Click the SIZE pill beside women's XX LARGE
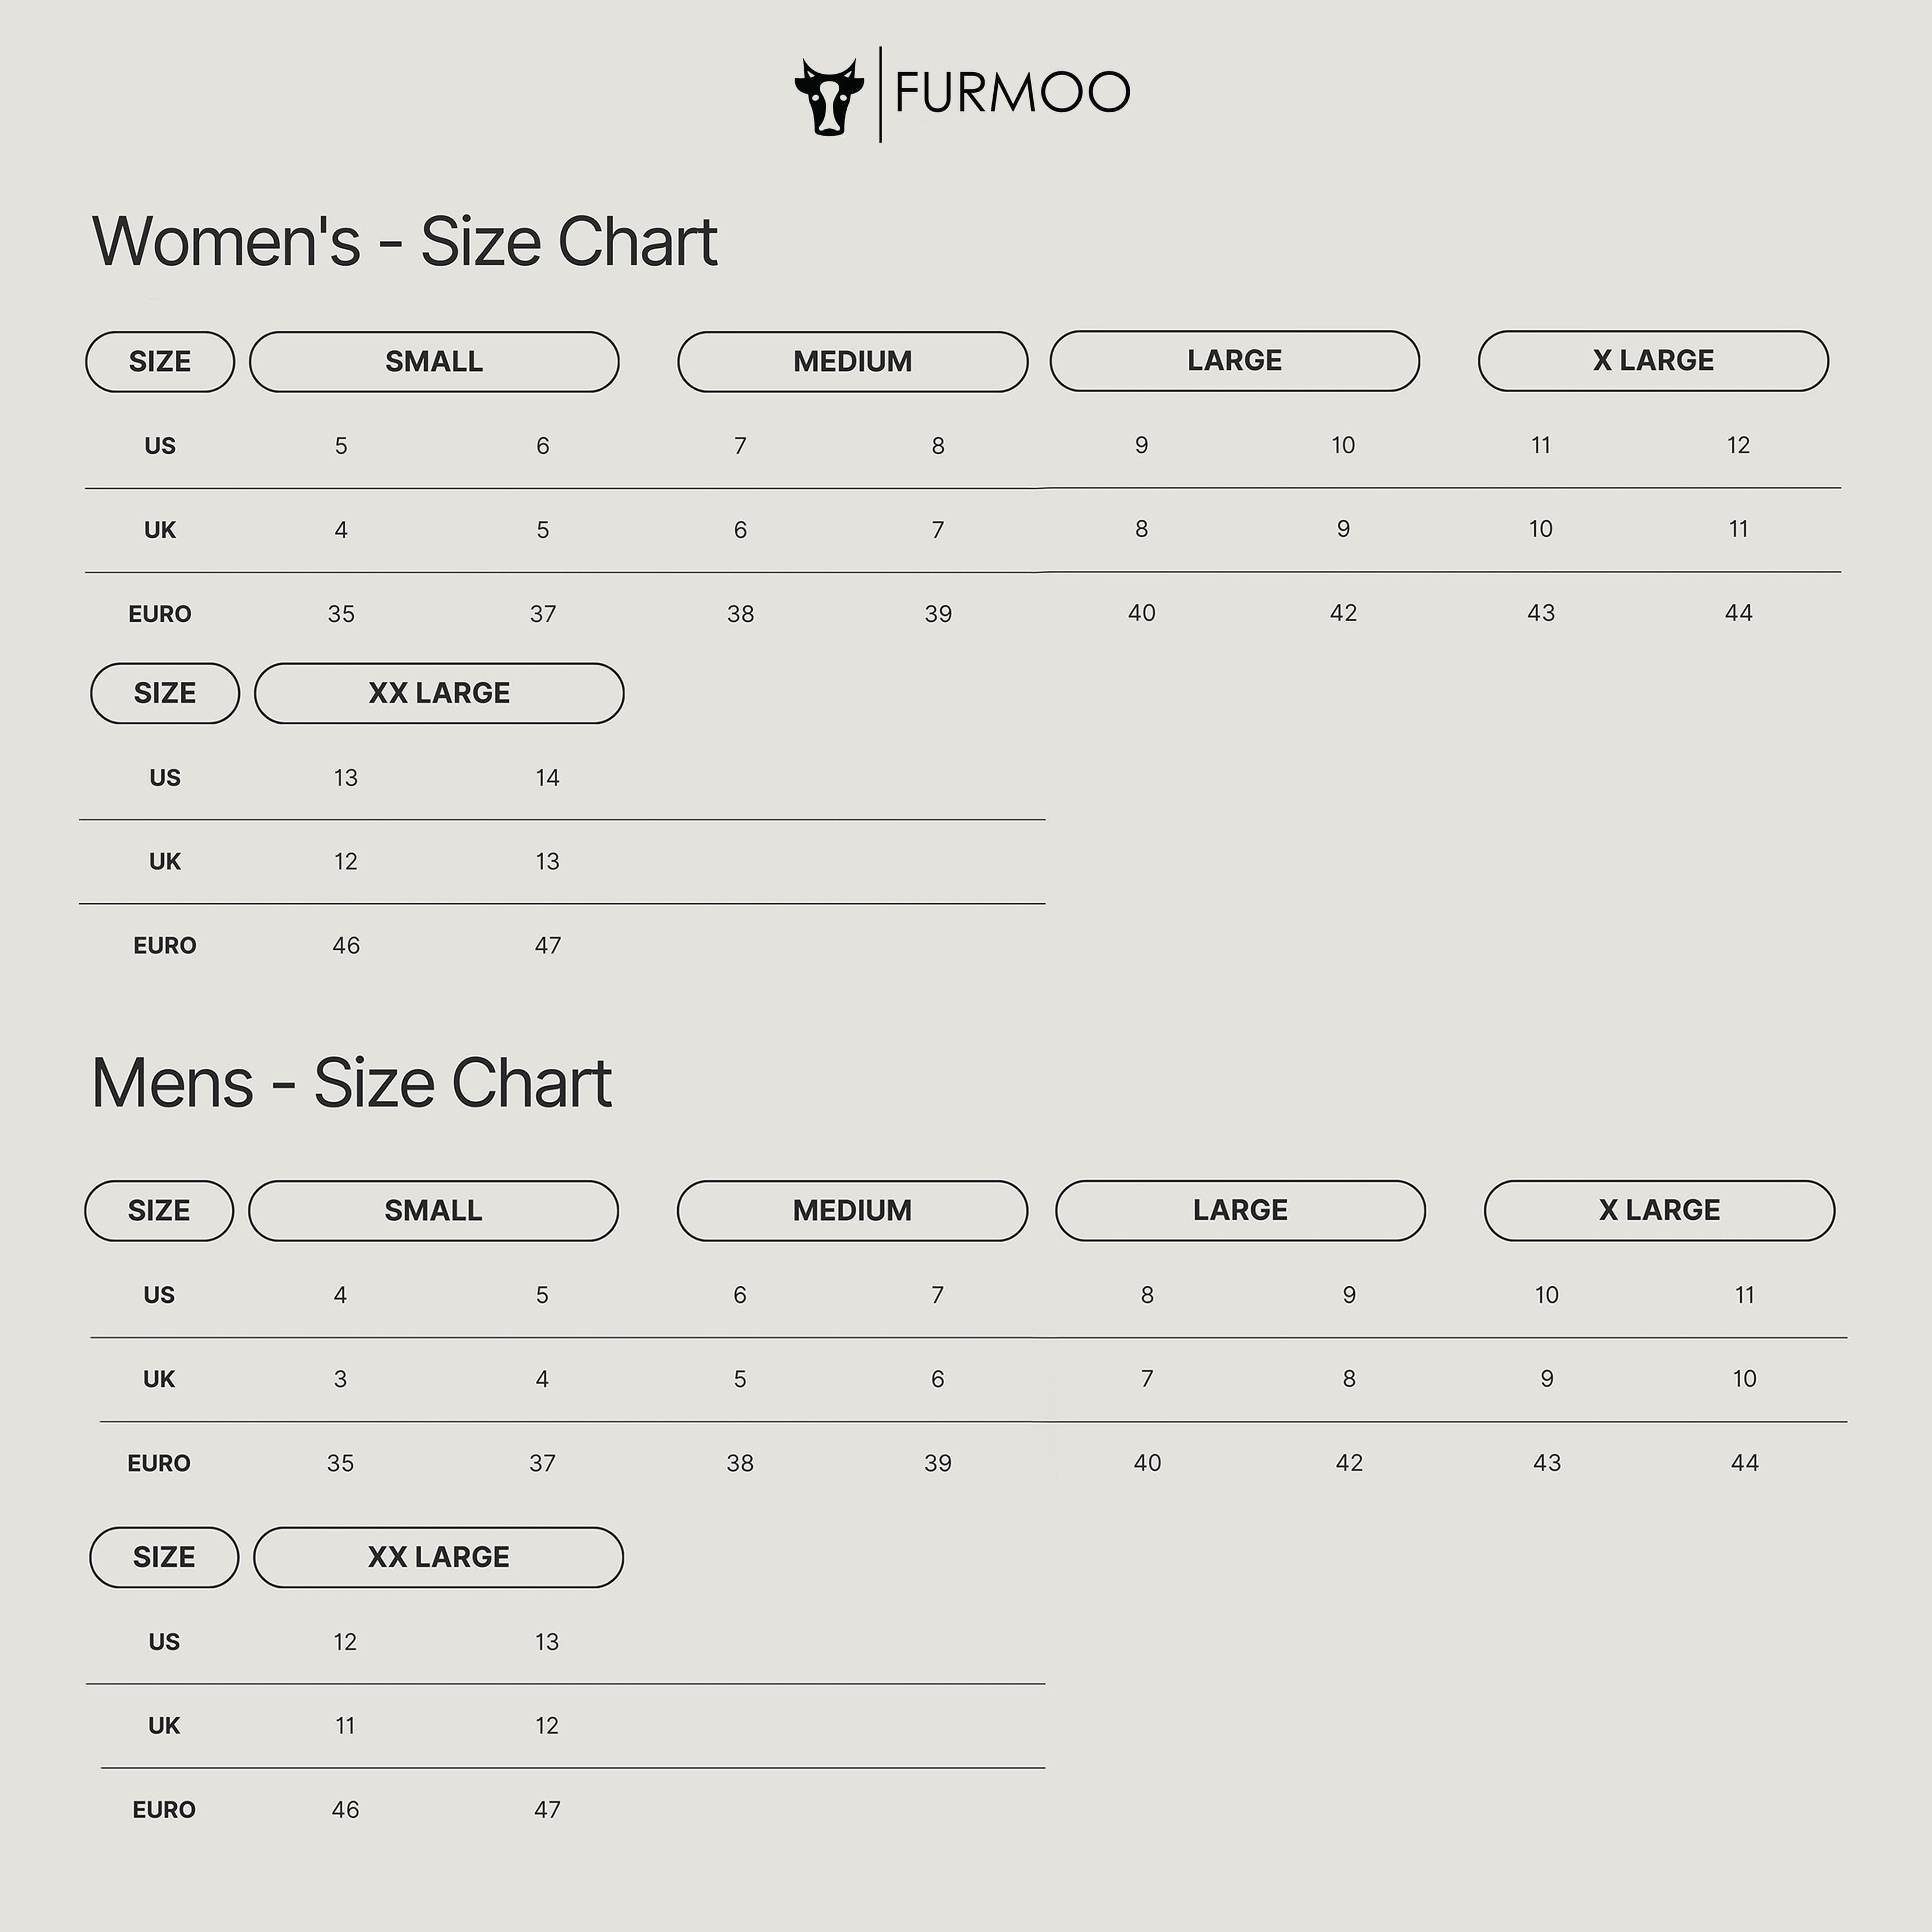The image size is (1932, 1932). (165, 693)
